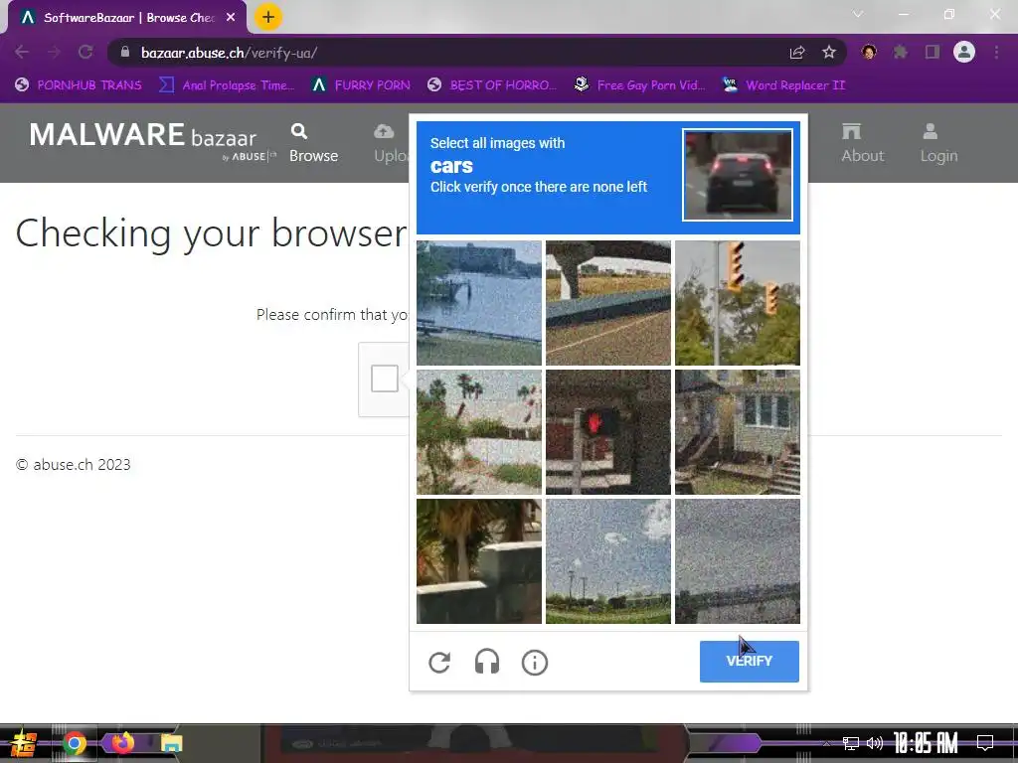
Task: Open the notification center icon
Action: 985,743
